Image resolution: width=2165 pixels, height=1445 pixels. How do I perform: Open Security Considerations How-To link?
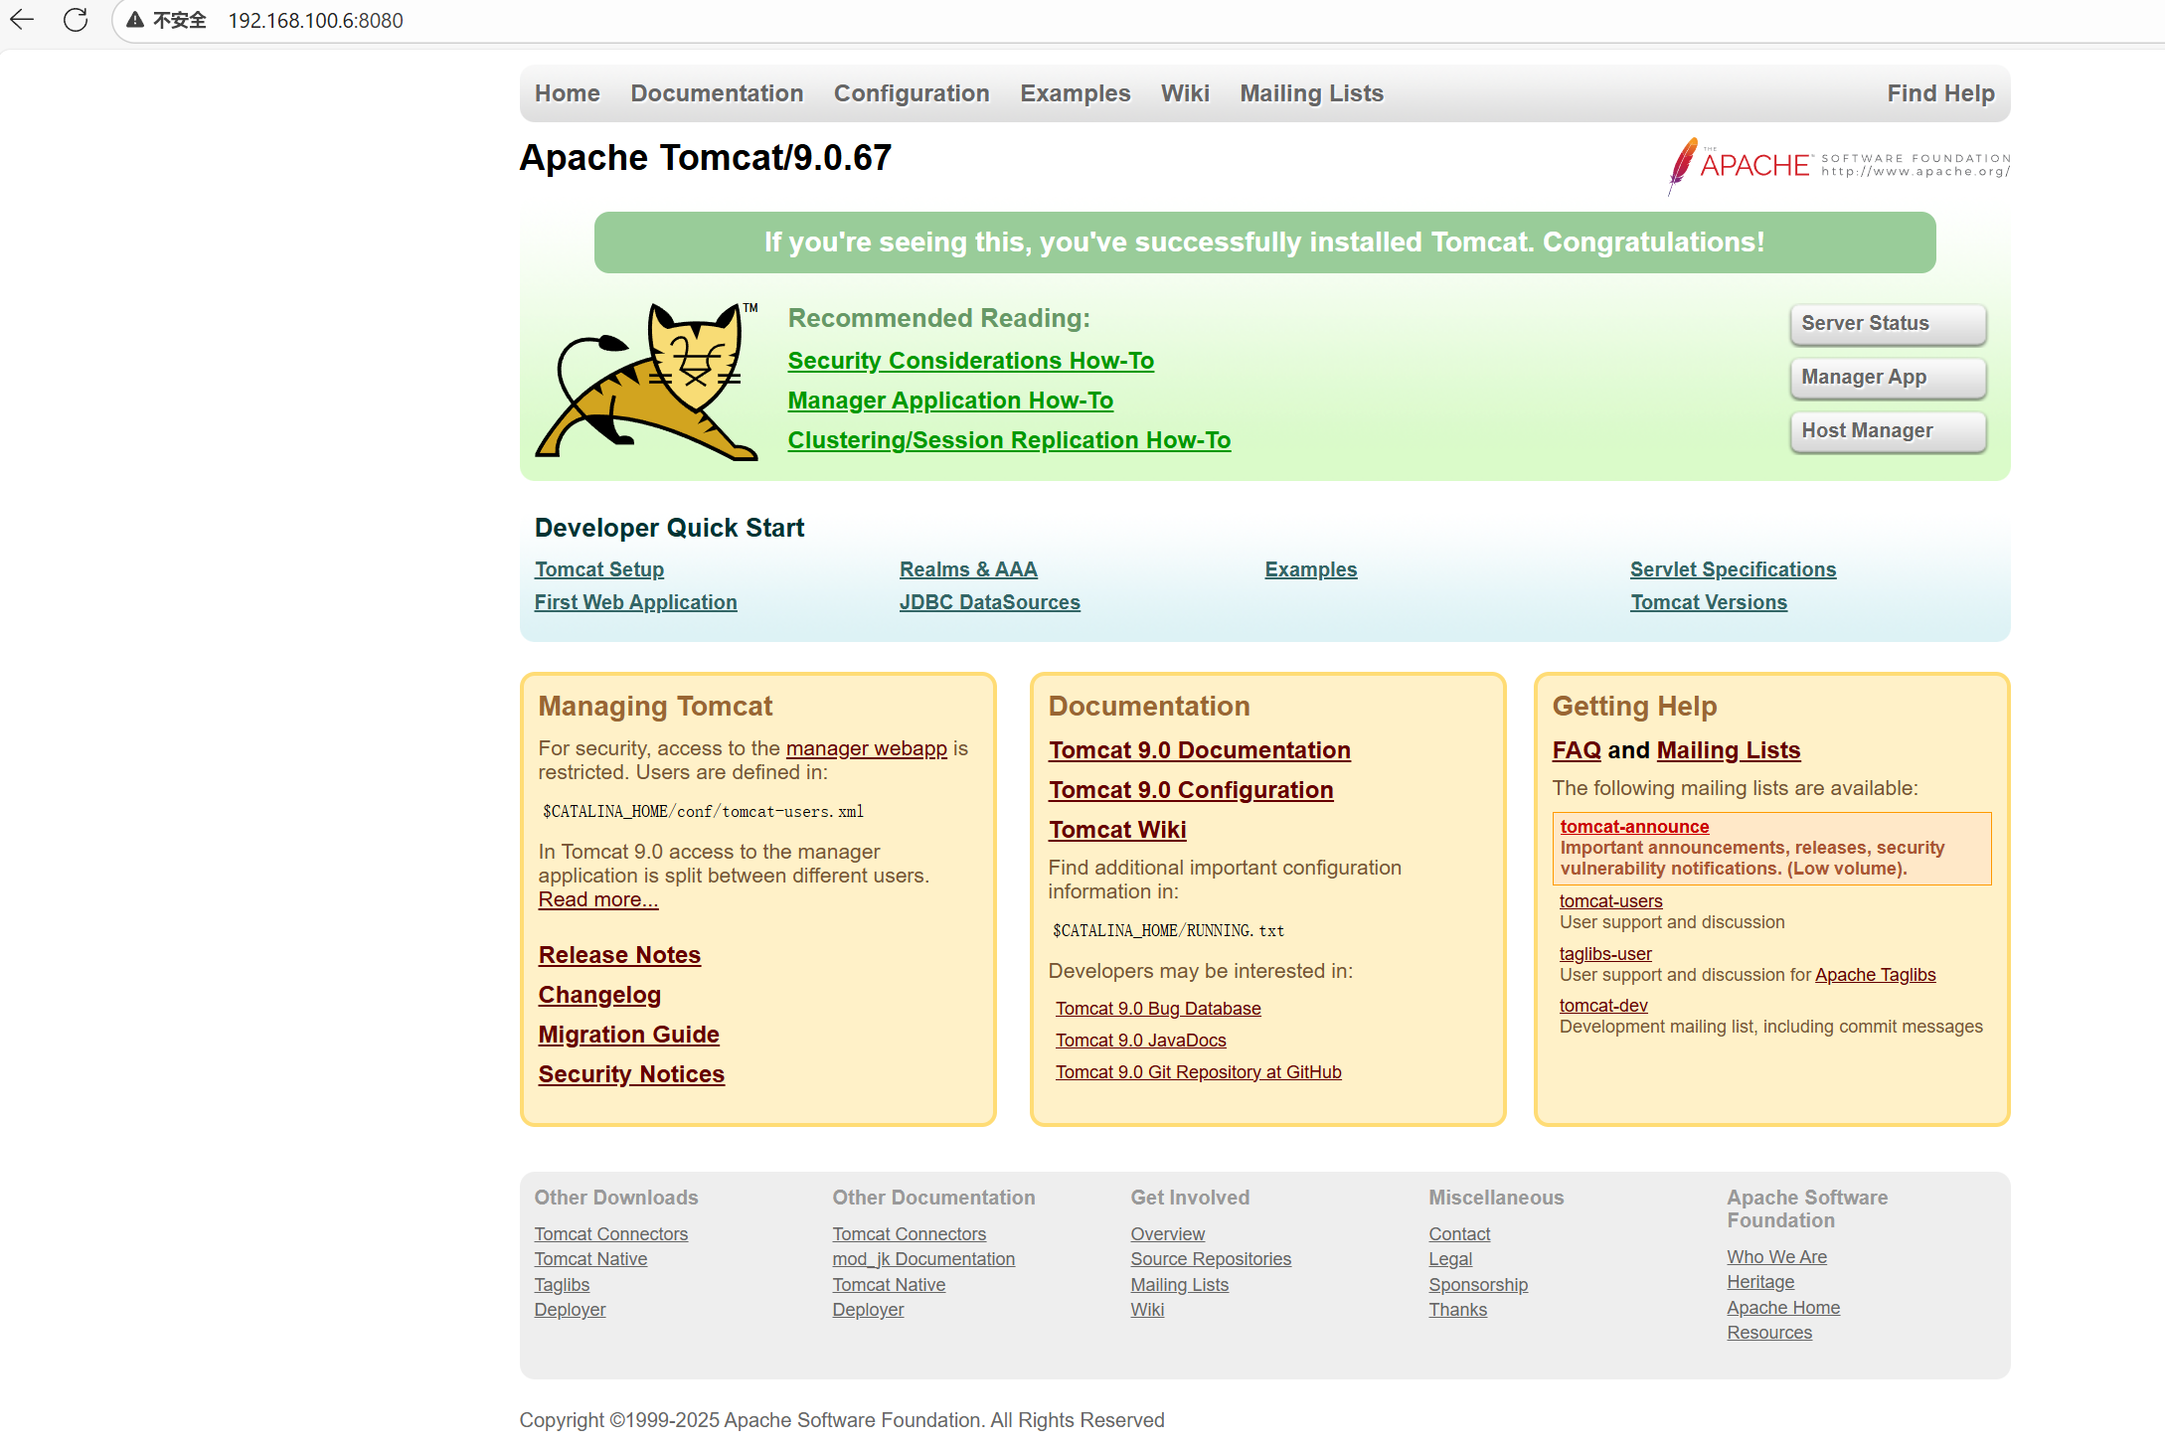[970, 361]
